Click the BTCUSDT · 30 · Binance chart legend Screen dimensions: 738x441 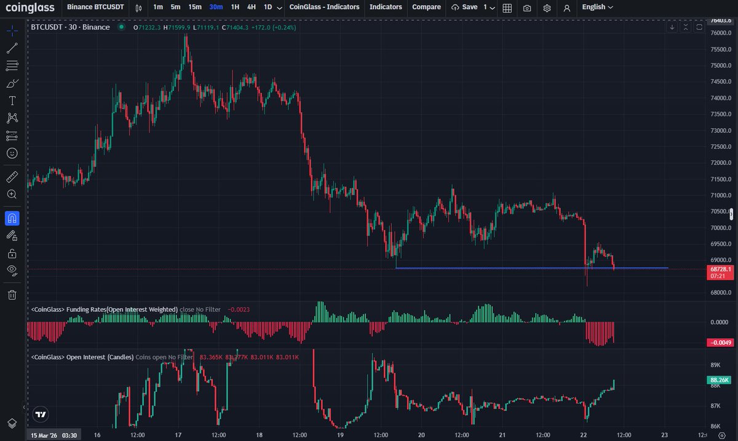[70, 27]
